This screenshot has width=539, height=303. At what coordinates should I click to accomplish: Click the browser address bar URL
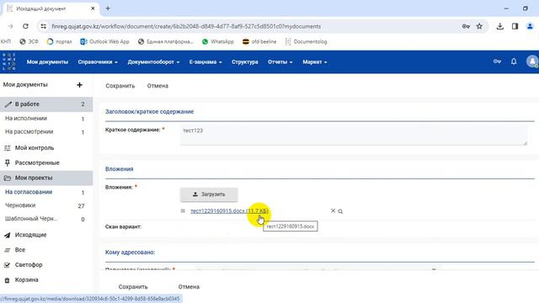186,26
